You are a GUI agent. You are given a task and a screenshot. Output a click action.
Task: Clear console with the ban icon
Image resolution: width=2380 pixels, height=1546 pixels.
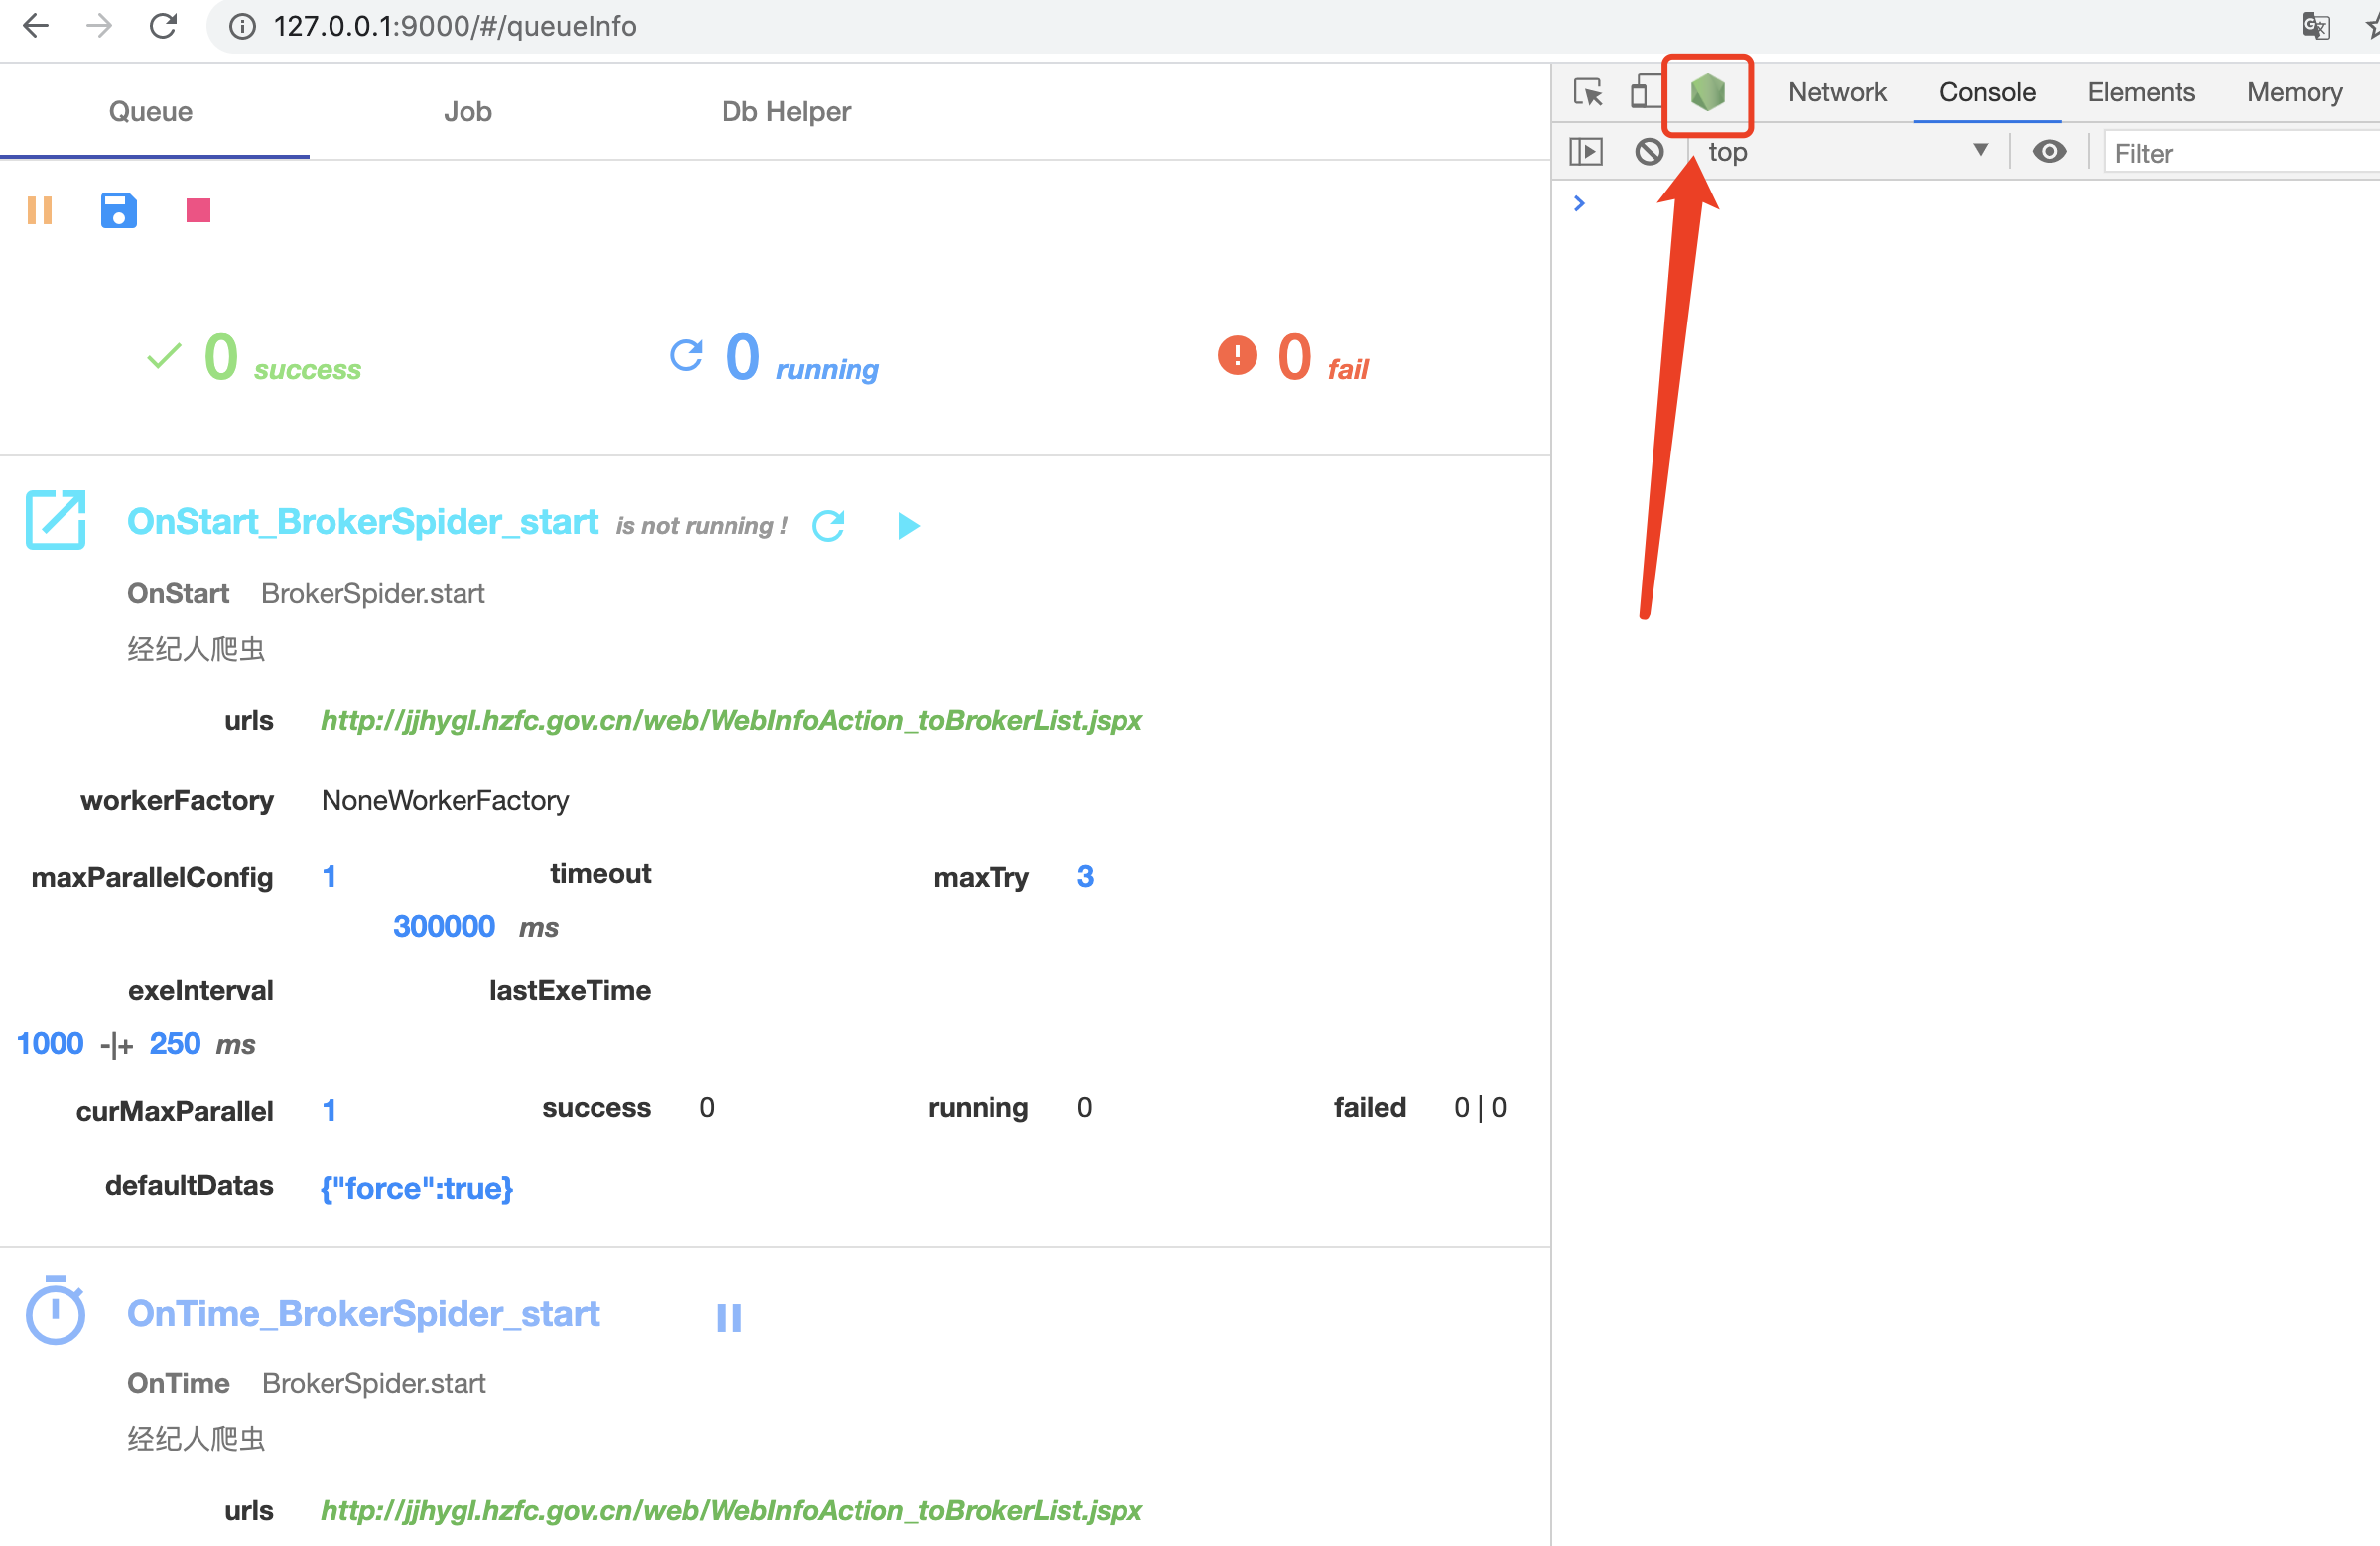coord(1649,152)
